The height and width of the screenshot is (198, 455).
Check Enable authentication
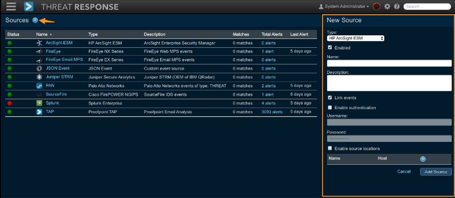pyautogui.click(x=330, y=108)
